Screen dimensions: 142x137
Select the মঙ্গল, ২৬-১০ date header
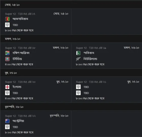(13, 39)
